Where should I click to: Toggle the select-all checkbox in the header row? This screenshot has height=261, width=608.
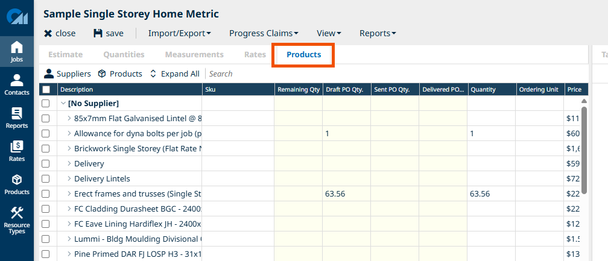coord(46,89)
